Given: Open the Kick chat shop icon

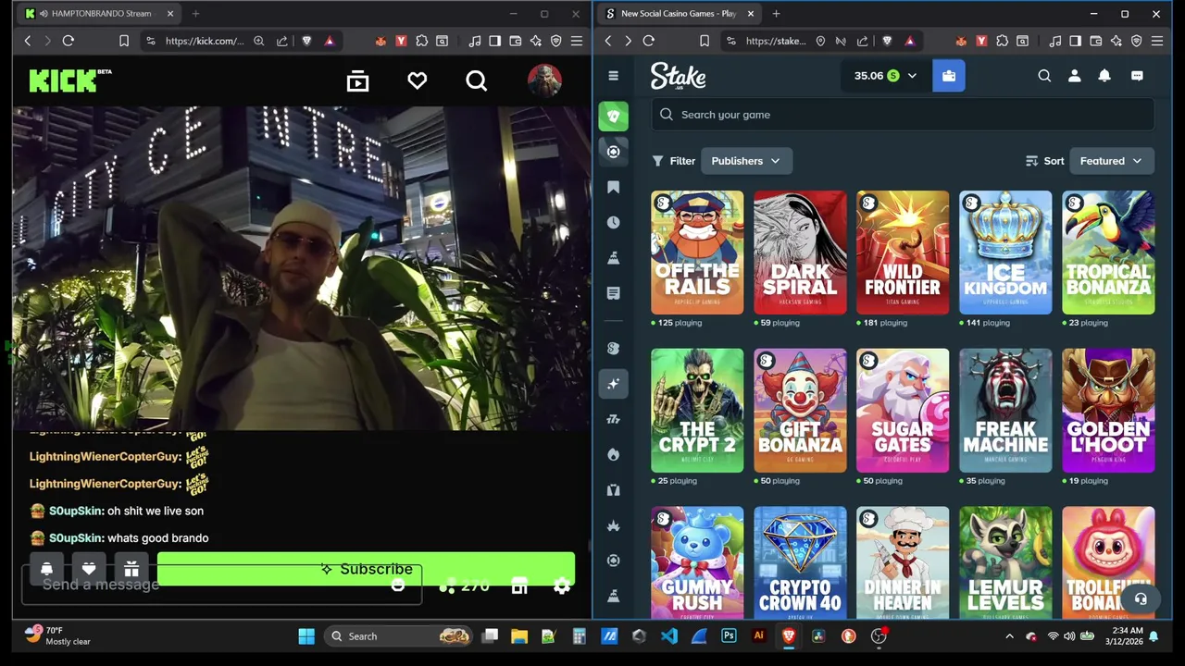Looking at the screenshot, I should pyautogui.click(x=519, y=586).
